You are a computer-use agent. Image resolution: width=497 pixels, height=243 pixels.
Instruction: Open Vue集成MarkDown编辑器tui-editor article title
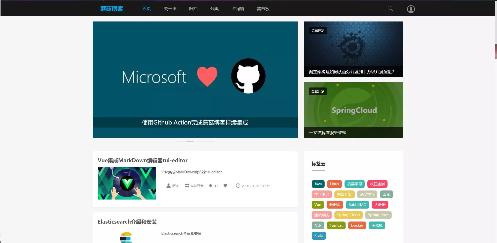pyautogui.click(x=143, y=160)
